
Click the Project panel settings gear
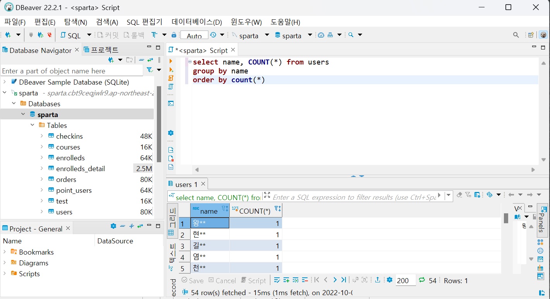click(x=113, y=226)
